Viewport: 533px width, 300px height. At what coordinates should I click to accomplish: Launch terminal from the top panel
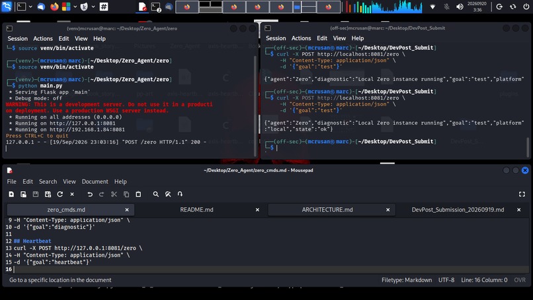[x=21, y=7]
